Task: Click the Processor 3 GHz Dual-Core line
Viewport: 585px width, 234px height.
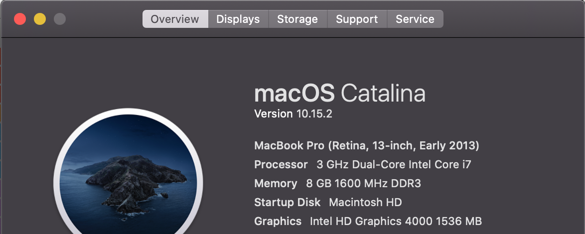Action: (363, 164)
